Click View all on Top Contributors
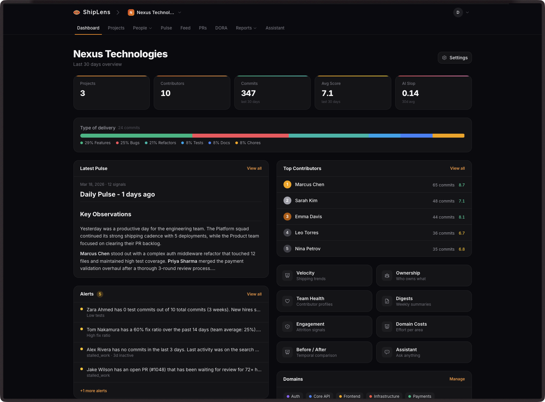This screenshot has height=402, width=545. point(457,168)
